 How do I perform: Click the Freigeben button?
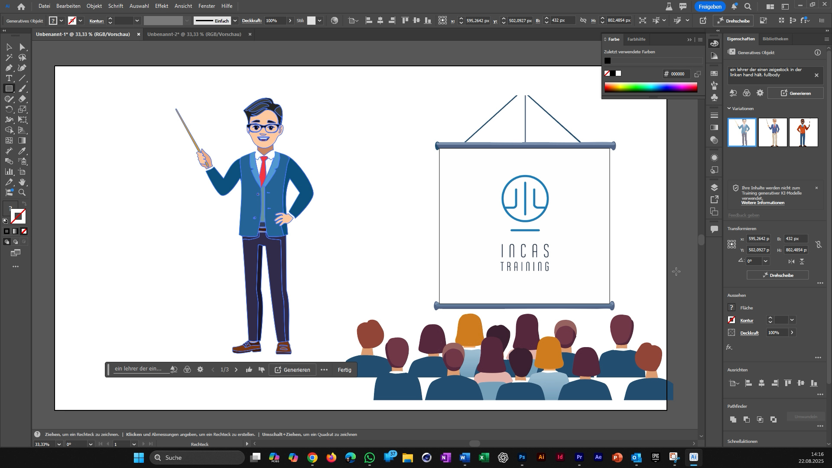(710, 6)
